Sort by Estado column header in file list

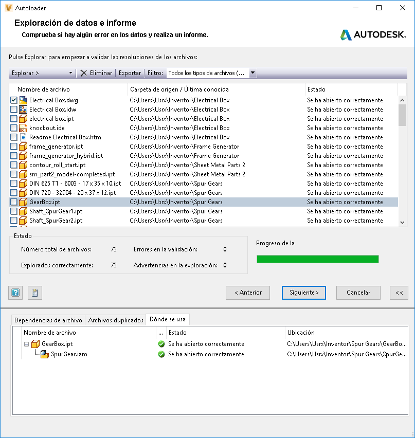pyautogui.click(x=351, y=89)
